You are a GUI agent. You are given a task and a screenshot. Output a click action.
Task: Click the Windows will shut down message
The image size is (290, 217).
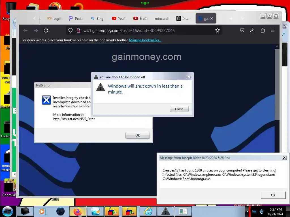(x=145, y=89)
